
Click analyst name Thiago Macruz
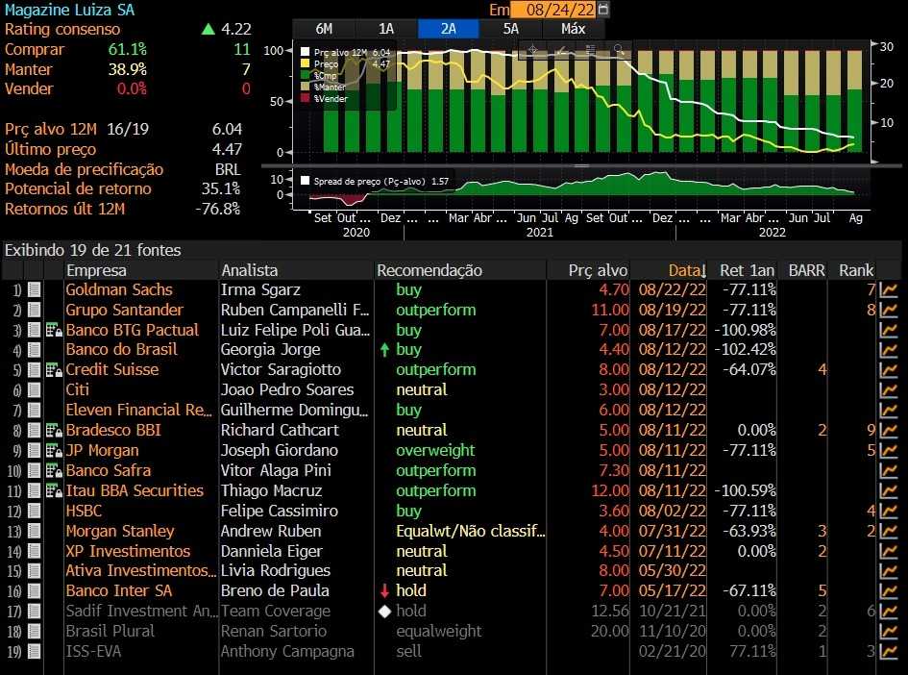pos(271,490)
